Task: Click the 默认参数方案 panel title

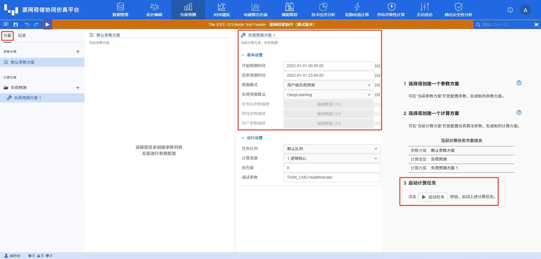Action: tap(108, 35)
